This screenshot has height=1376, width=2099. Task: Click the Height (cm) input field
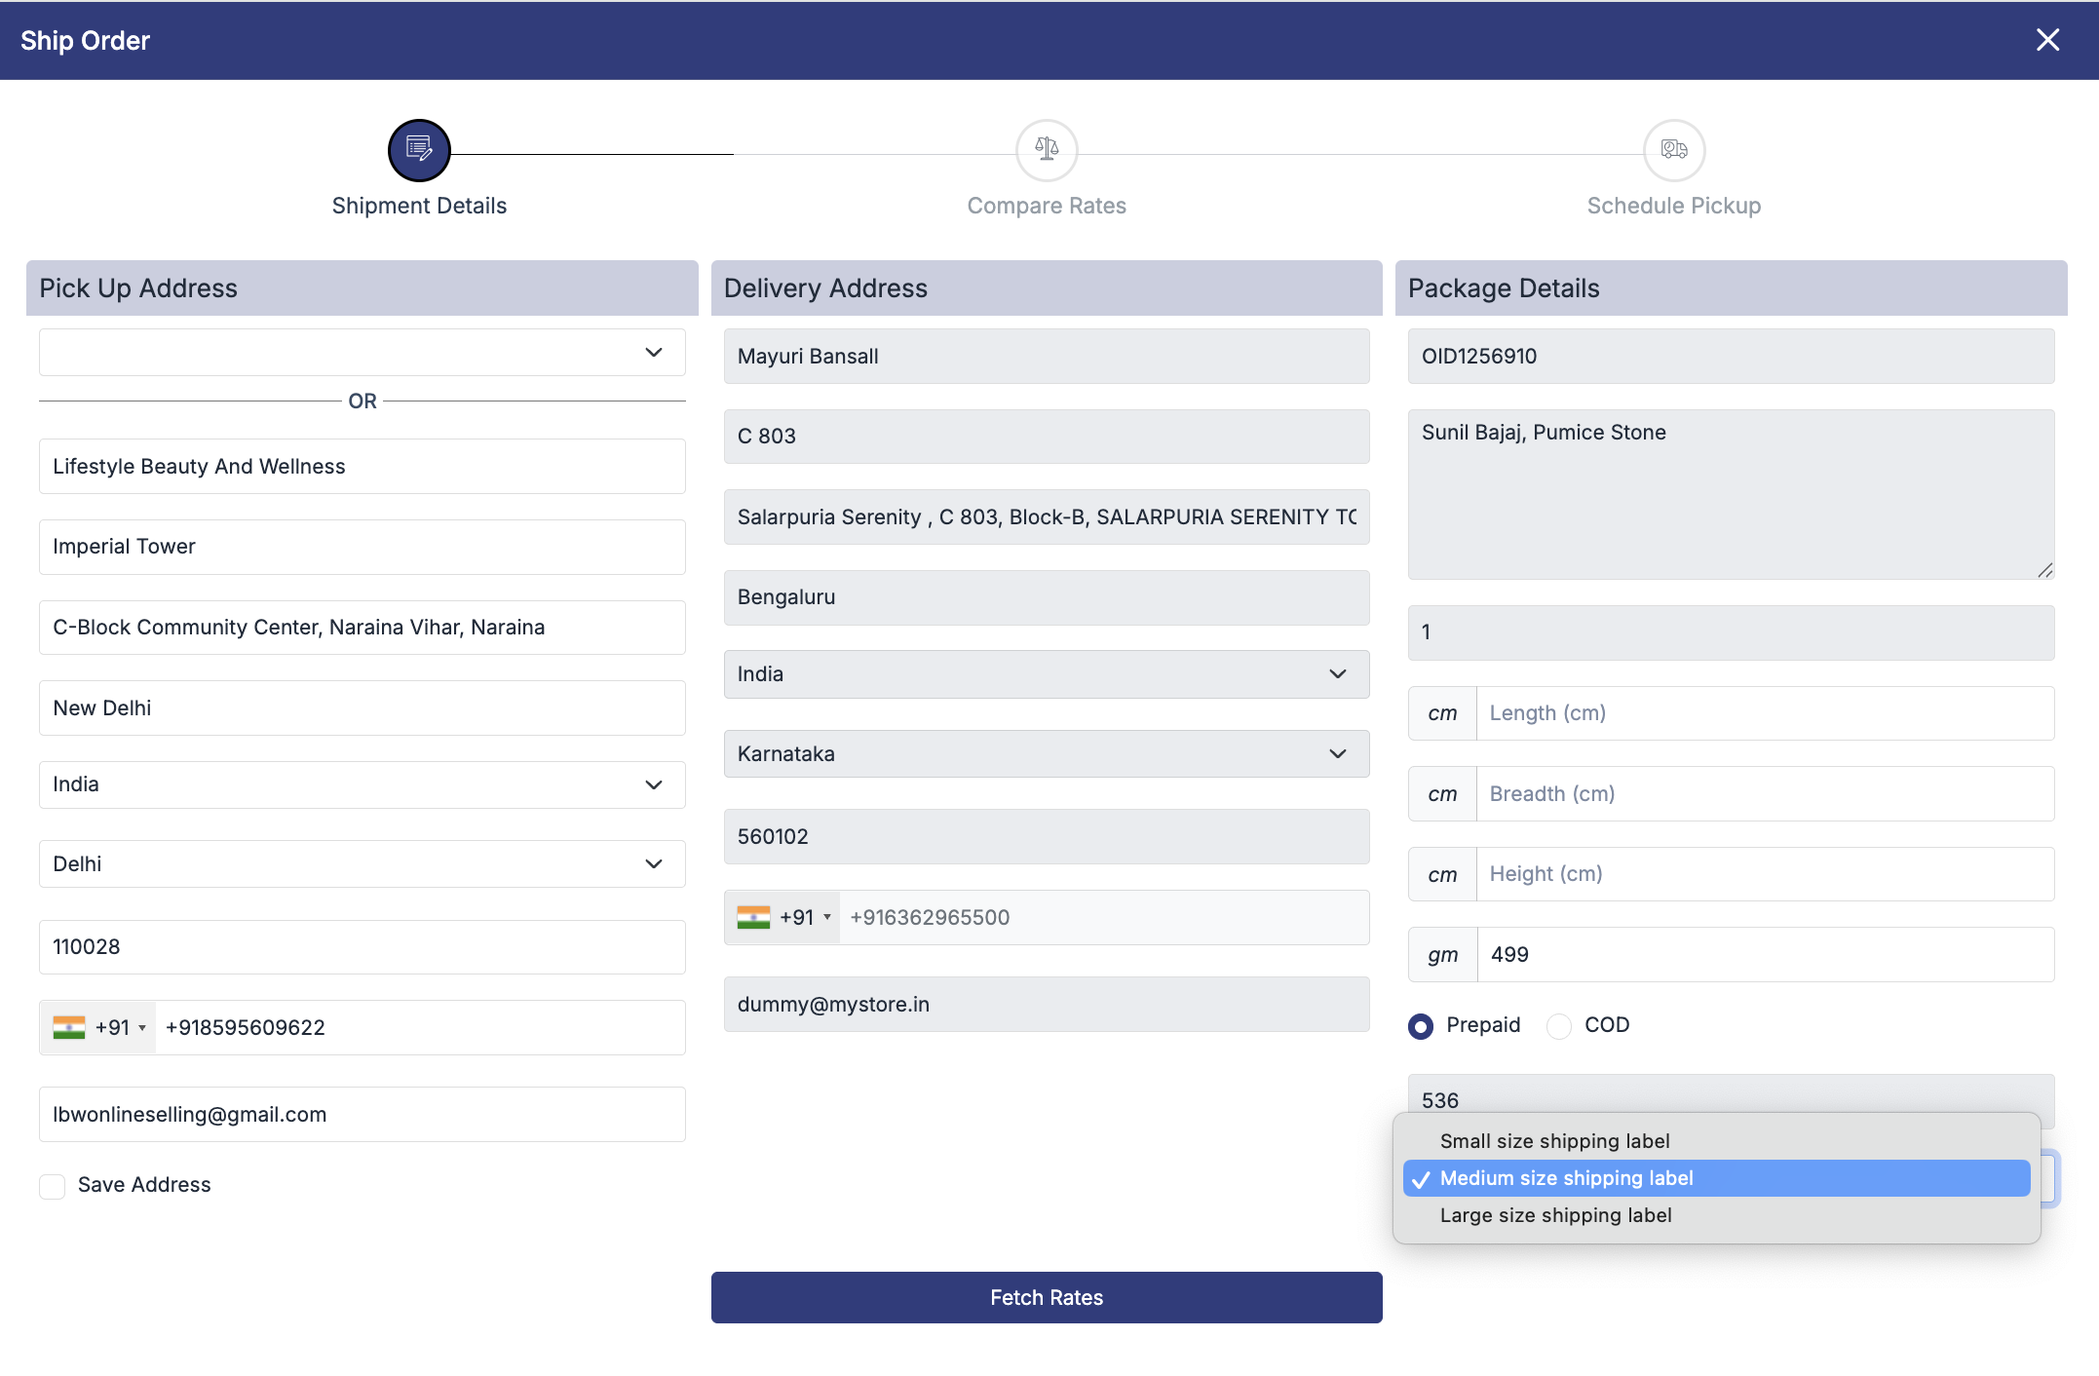[1764, 874]
